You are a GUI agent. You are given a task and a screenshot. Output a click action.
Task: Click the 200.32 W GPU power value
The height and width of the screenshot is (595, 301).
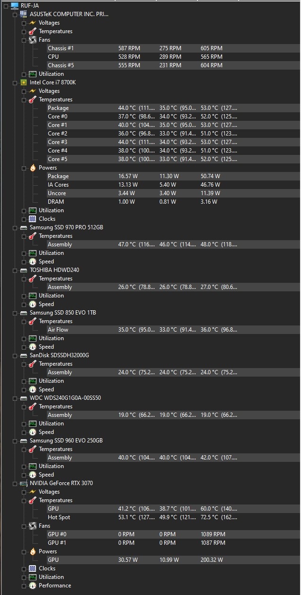[212, 560]
